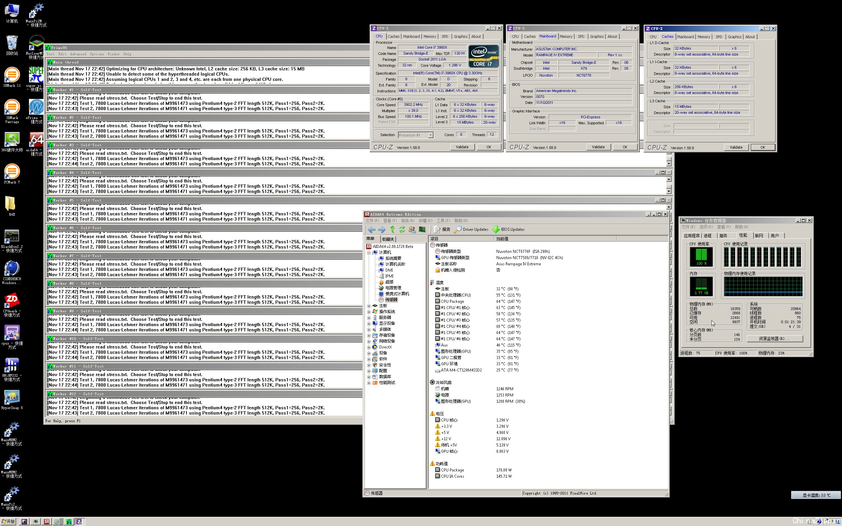Open AIDA64 工具(T) menu

[x=443, y=221]
